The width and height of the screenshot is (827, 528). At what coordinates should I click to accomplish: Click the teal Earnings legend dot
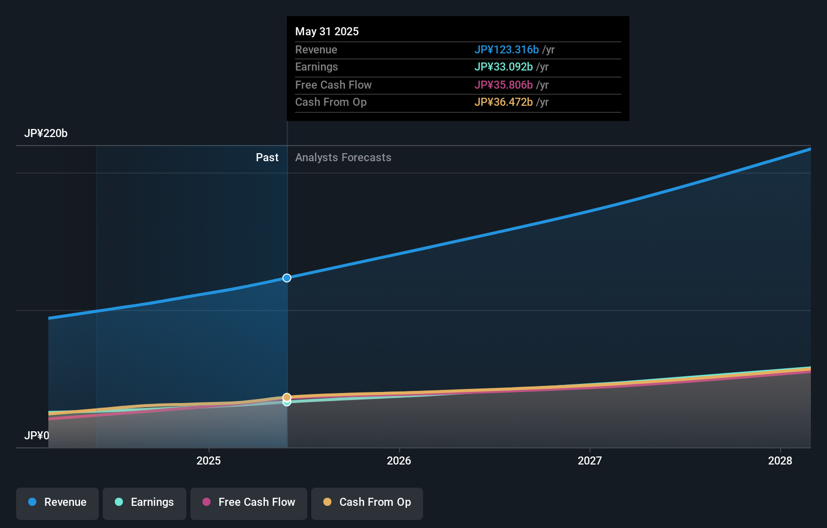pos(119,502)
